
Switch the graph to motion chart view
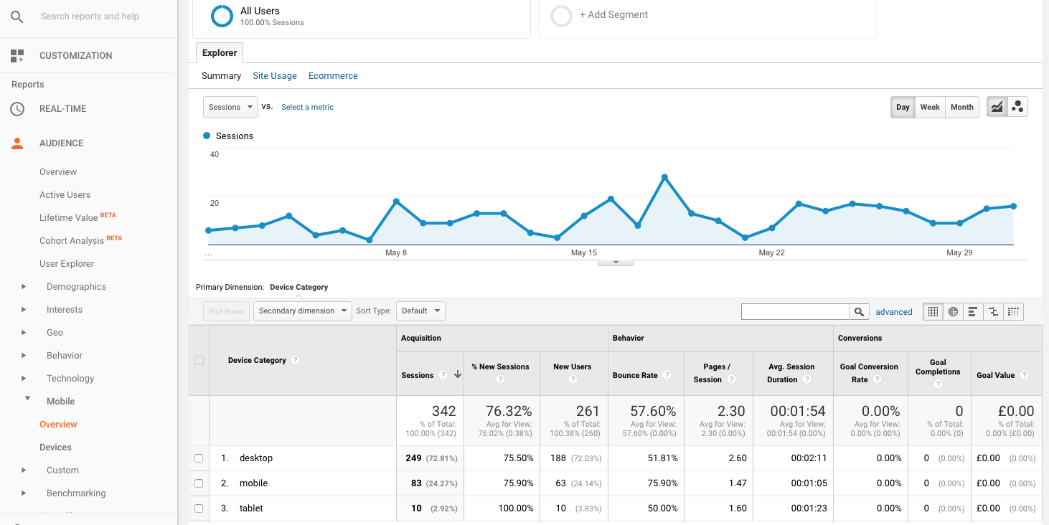[x=1017, y=106]
